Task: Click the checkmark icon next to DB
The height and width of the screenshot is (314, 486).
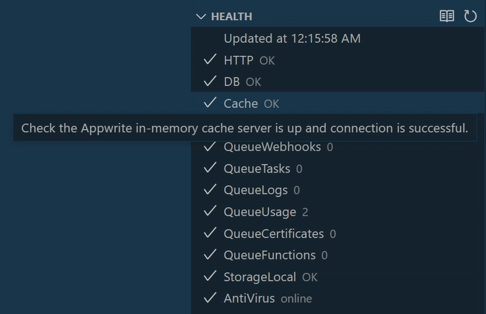Action: (210, 82)
